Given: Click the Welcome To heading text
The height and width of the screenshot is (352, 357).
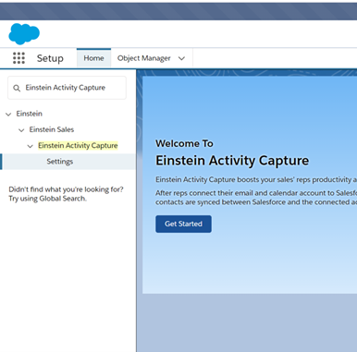Looking at the screenshot, I should 184,143.
